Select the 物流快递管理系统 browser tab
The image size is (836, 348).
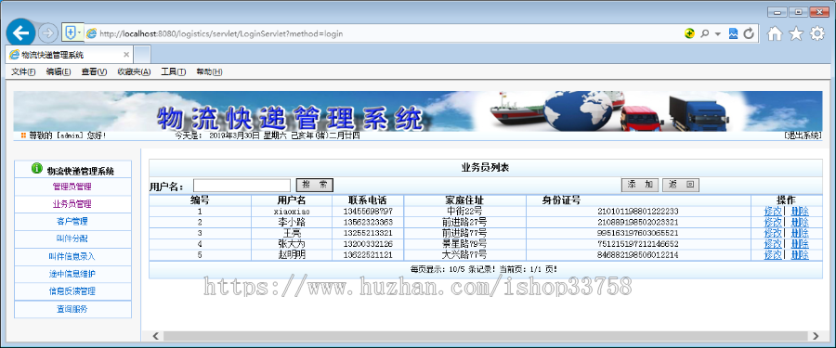70,55
